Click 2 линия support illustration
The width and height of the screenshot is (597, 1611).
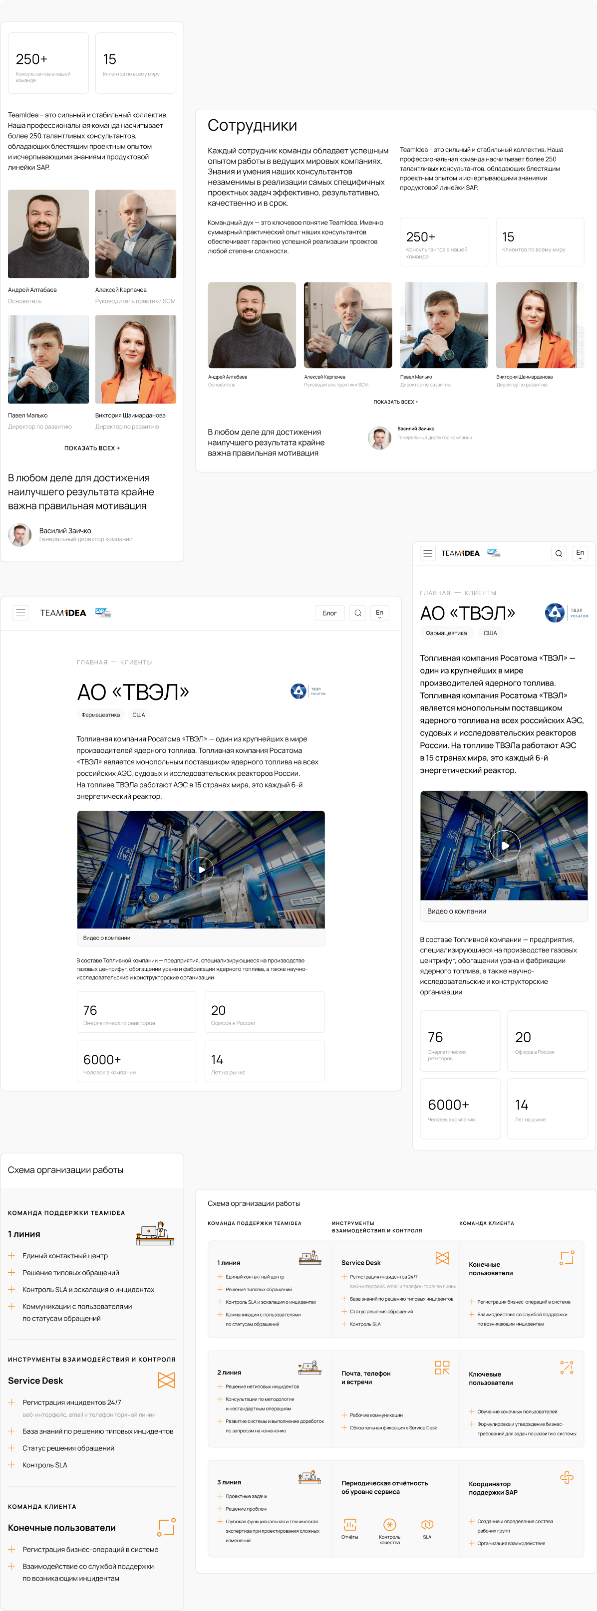(x=310, y=1367)
